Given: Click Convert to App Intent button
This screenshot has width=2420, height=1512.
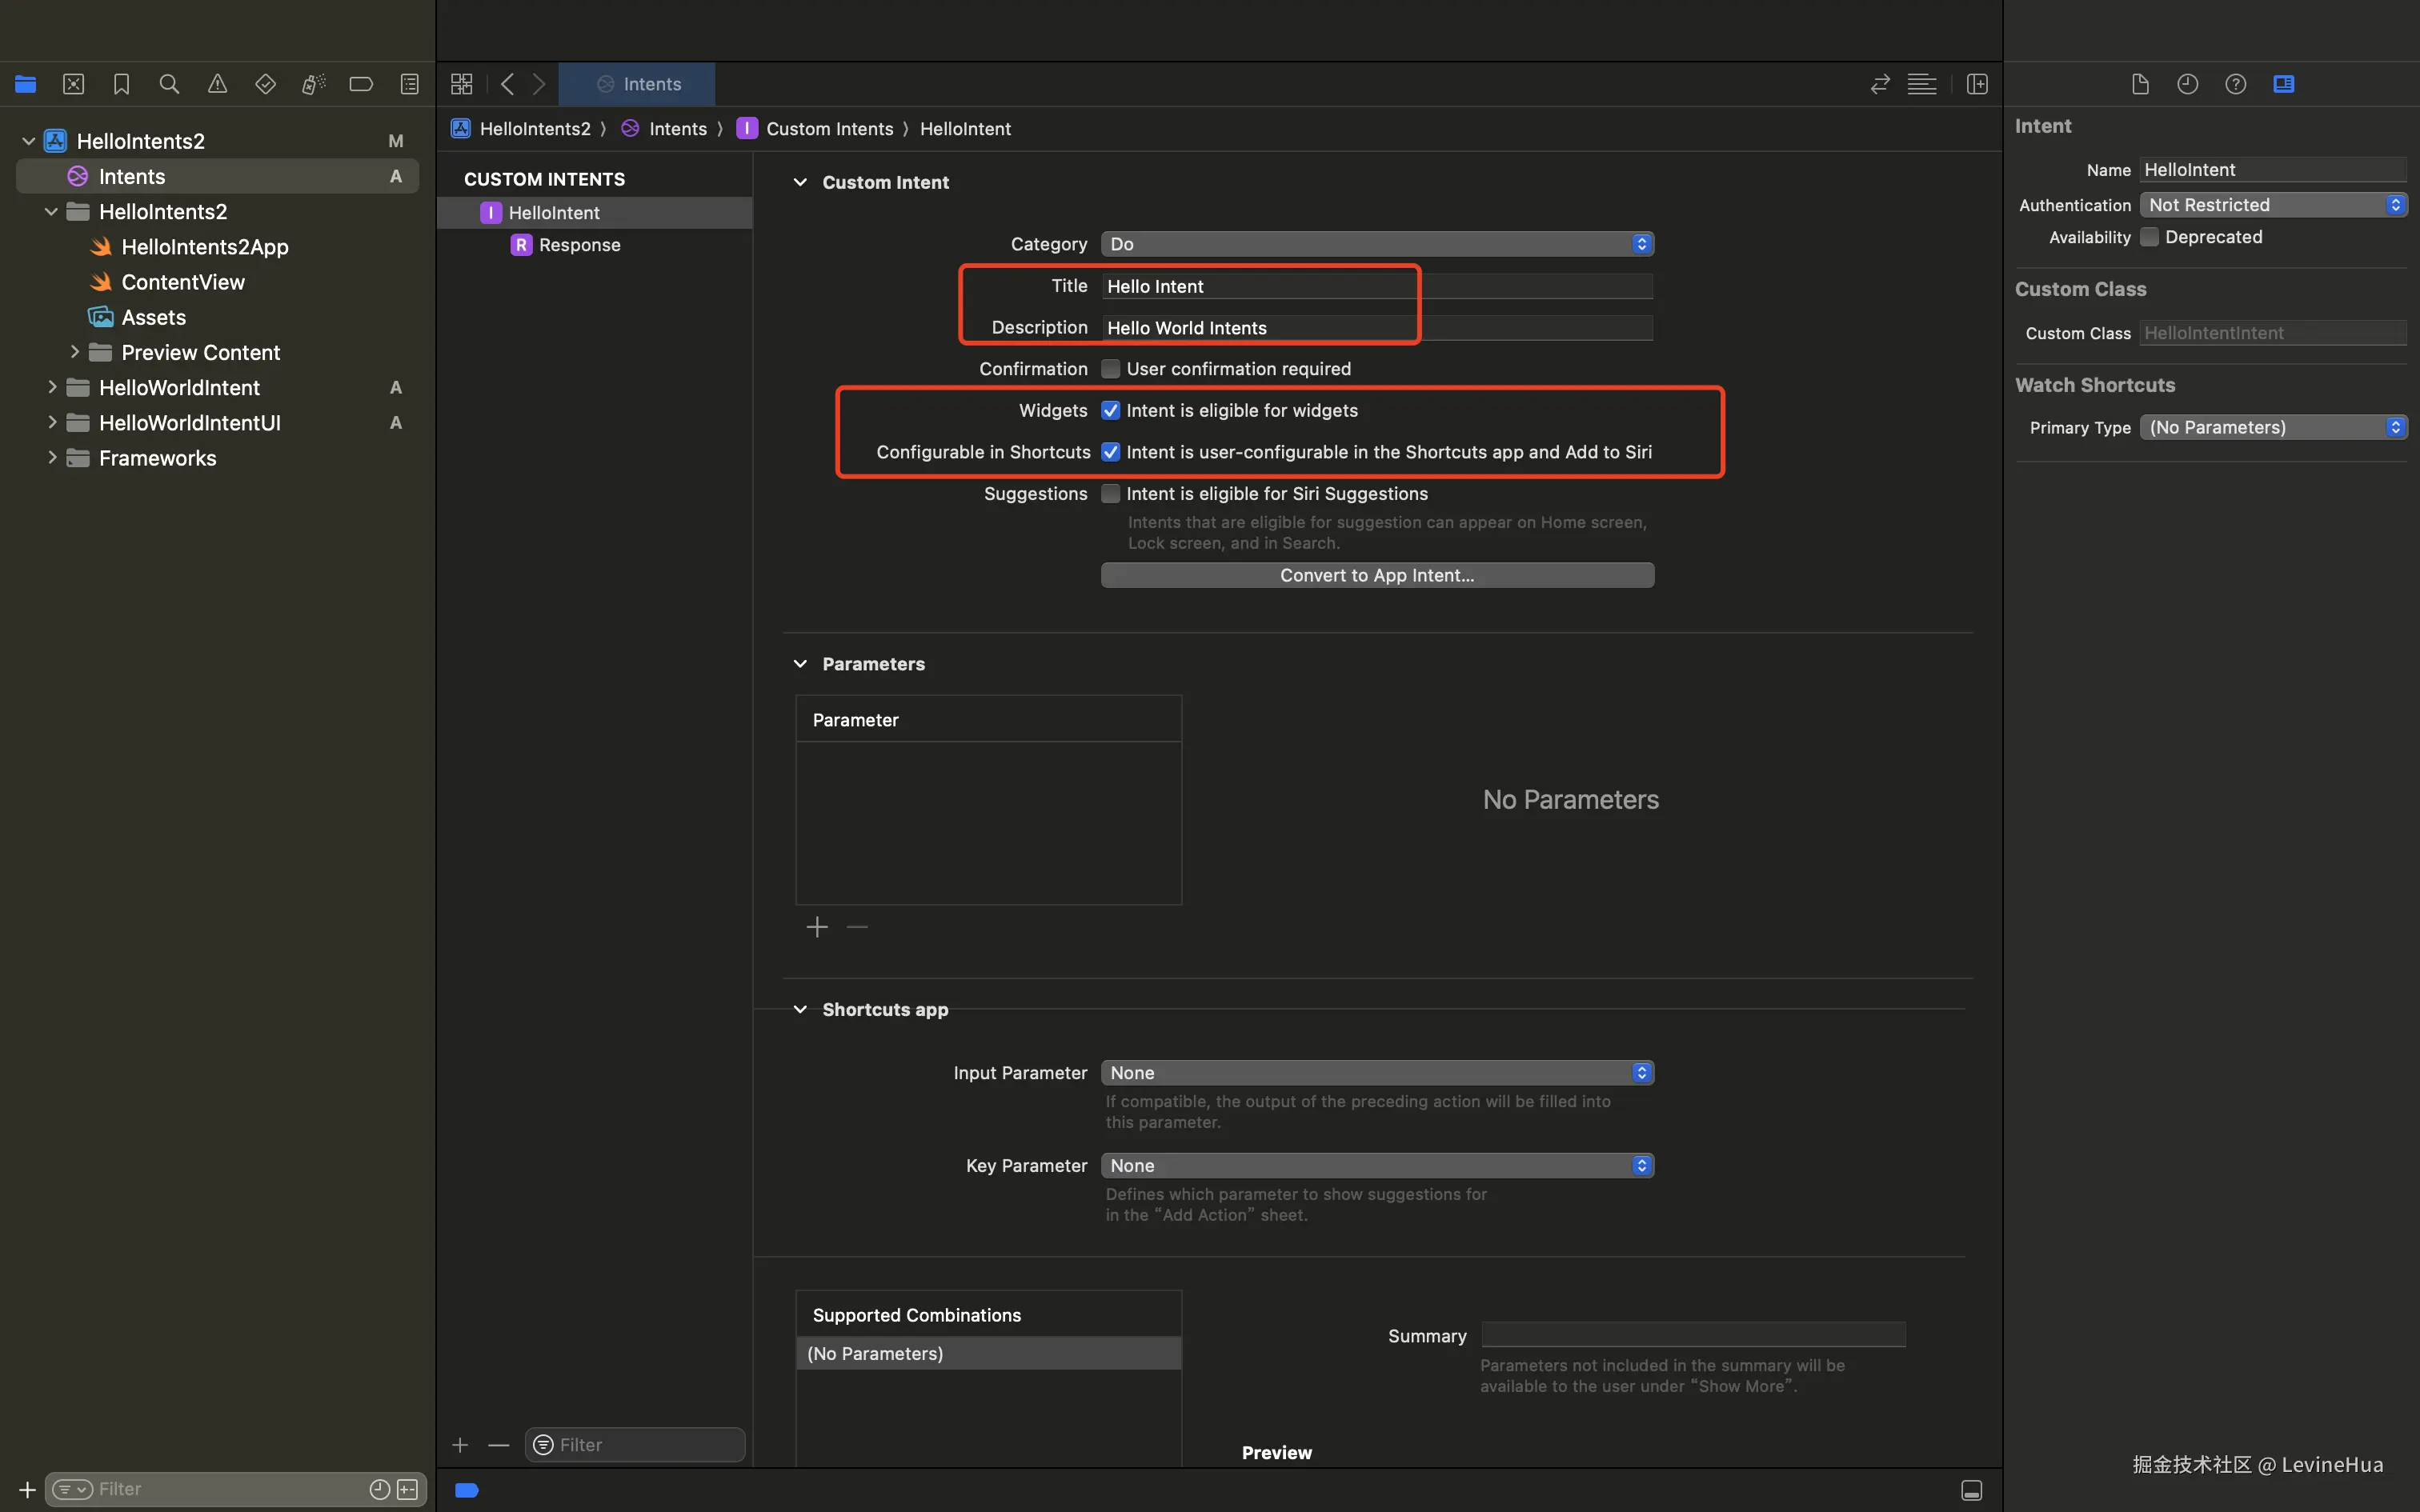Looking at the screenshot, I should coord(1376,575).
